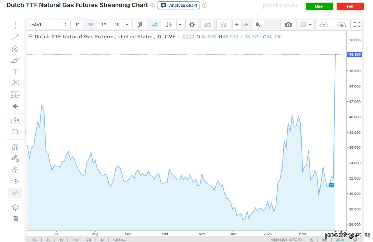Select the candlestick chart type icon

[140, 25]
